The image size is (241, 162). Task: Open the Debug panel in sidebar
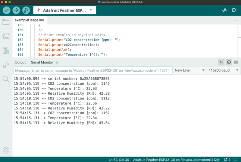[x=6, y=65]
